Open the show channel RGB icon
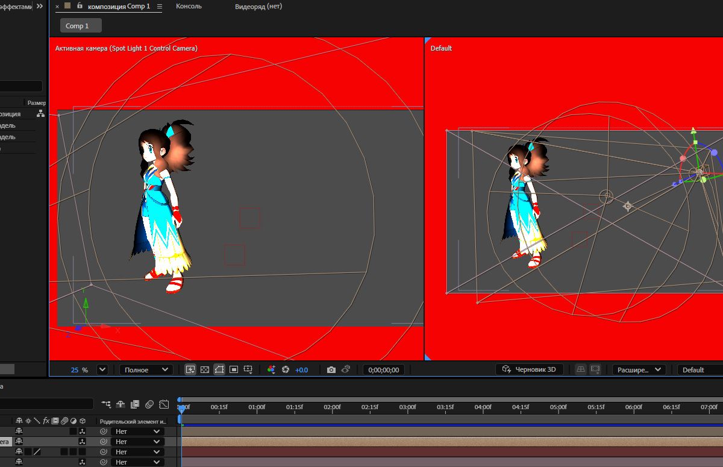The height and width of the screenshot is (467, 723). (271, 369)
